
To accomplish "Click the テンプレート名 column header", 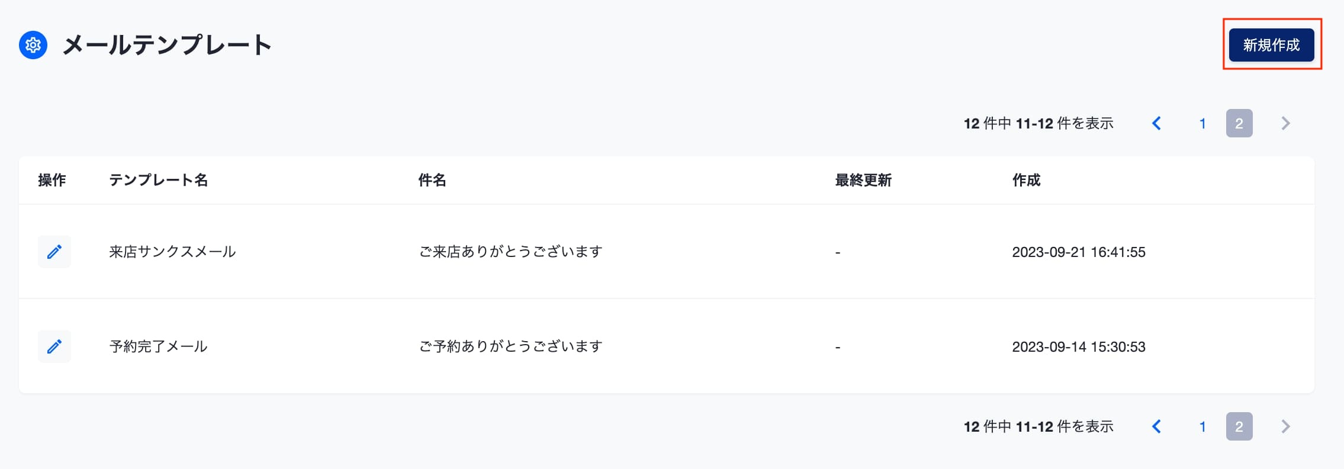I will tap(158, 180).
